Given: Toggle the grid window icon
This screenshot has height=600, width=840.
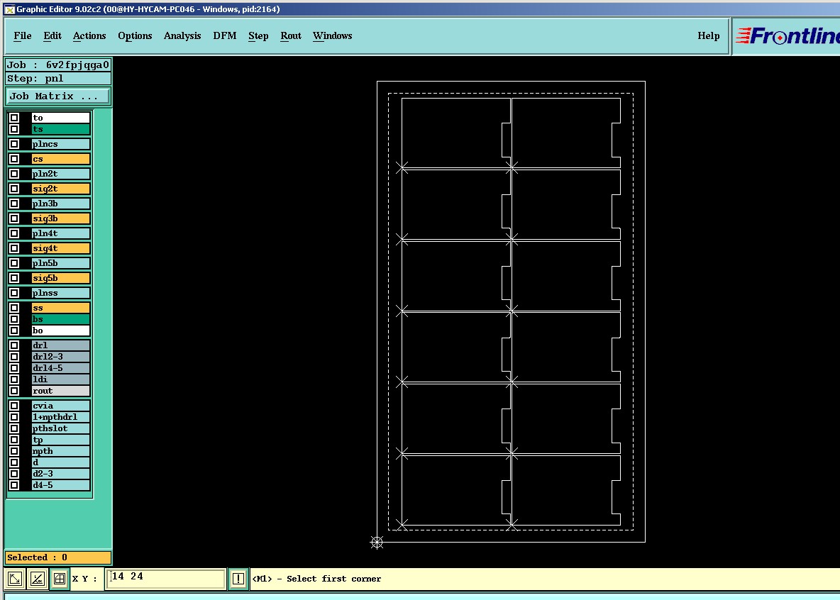Looking at the screenshot, I should click(60, 579).
